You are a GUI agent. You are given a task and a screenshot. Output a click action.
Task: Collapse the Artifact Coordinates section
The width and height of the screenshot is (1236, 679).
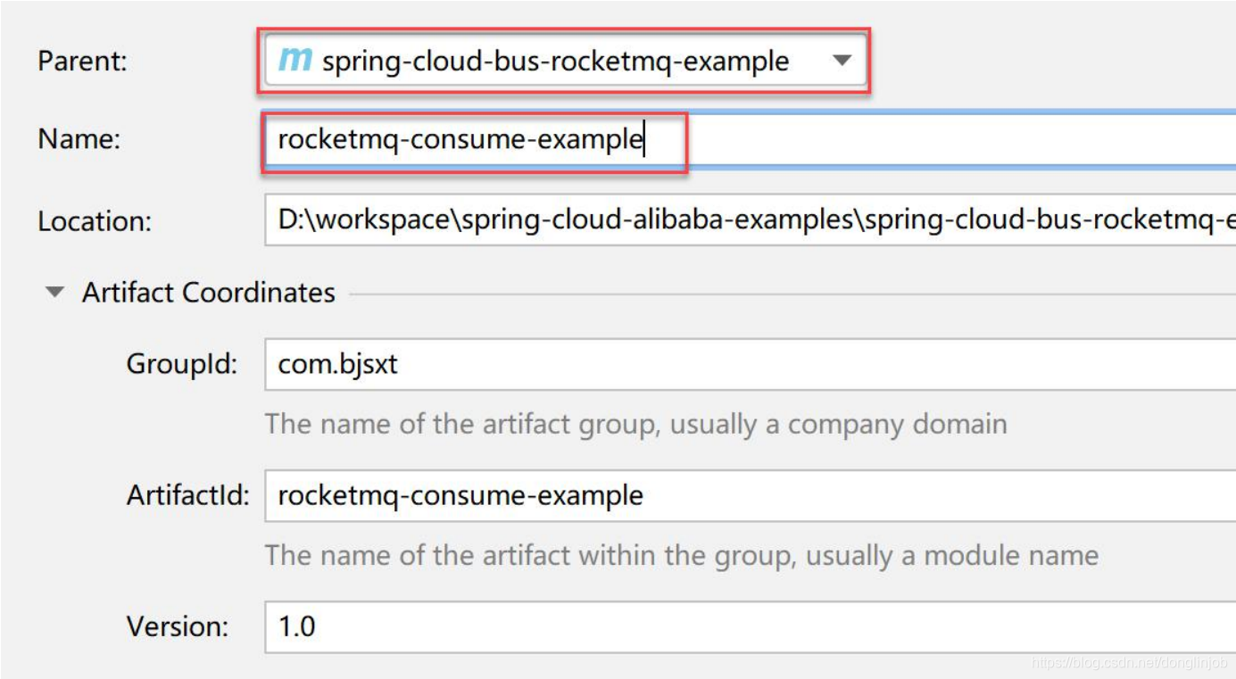click(x=55, y=293)
